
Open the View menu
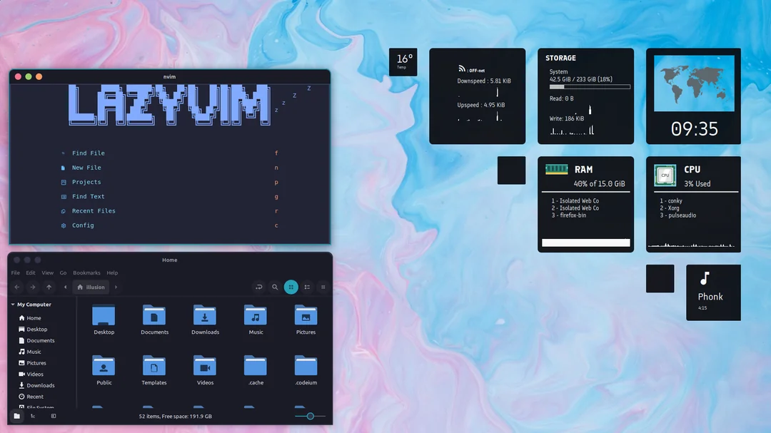pos(47,272)
